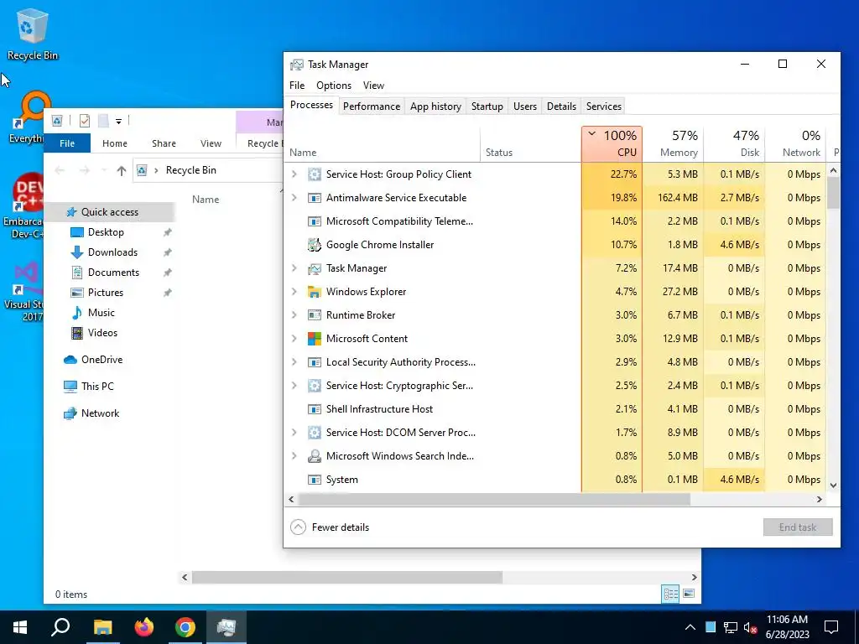The width and height of the screenshot is (859, 644).
Task: Select This PC in File Explorer navigation pane
Action: pyautogui.click(x=97, y=387)
